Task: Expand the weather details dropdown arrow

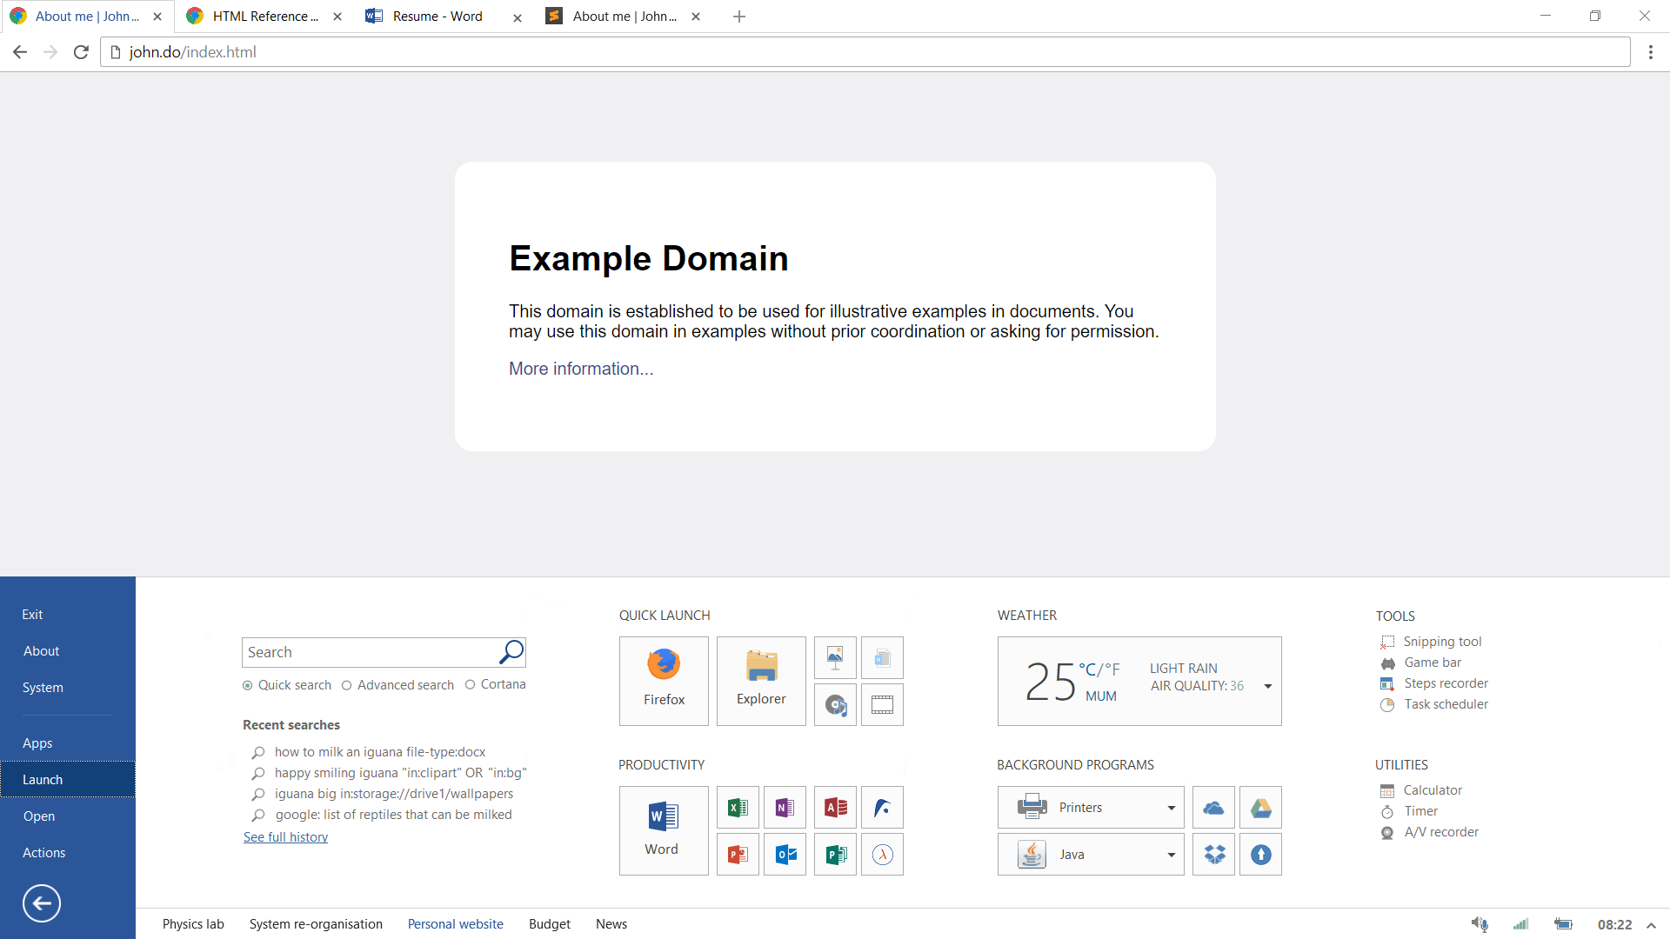Action: pos(1267,686)
